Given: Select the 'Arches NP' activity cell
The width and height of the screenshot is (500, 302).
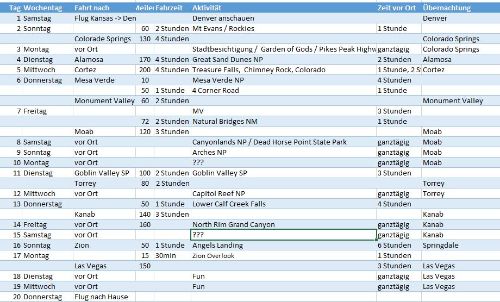Looking at the screenshot, I should [209, 153].
